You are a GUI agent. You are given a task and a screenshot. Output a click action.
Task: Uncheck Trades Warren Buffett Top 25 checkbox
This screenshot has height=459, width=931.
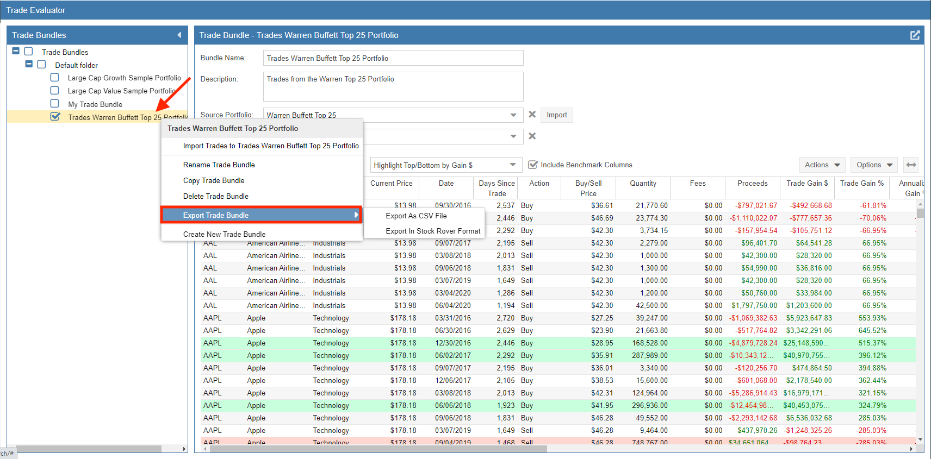pyautogui.click(x=55, y=116)
